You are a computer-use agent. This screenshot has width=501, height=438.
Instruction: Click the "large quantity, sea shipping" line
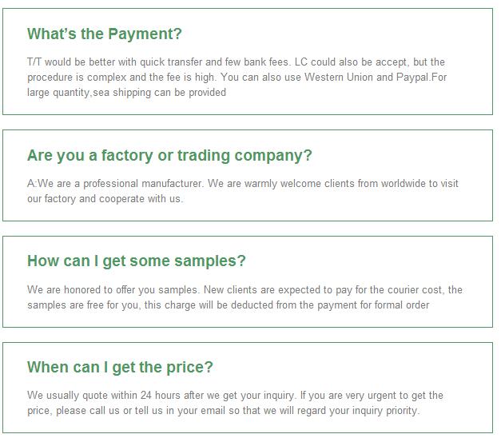pos(126,93)
